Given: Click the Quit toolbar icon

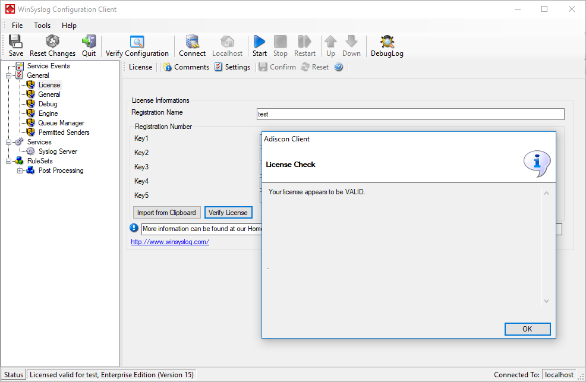Looking at the screenshot, I should [89, 42].
